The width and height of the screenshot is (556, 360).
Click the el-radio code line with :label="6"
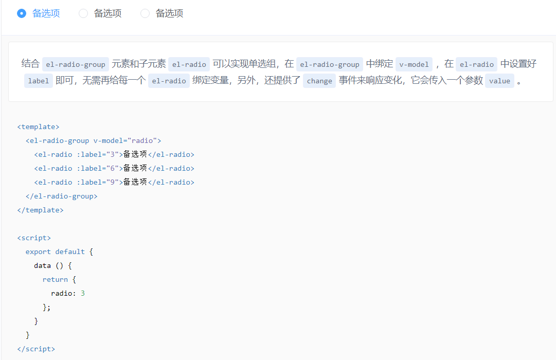coord(114,168)
